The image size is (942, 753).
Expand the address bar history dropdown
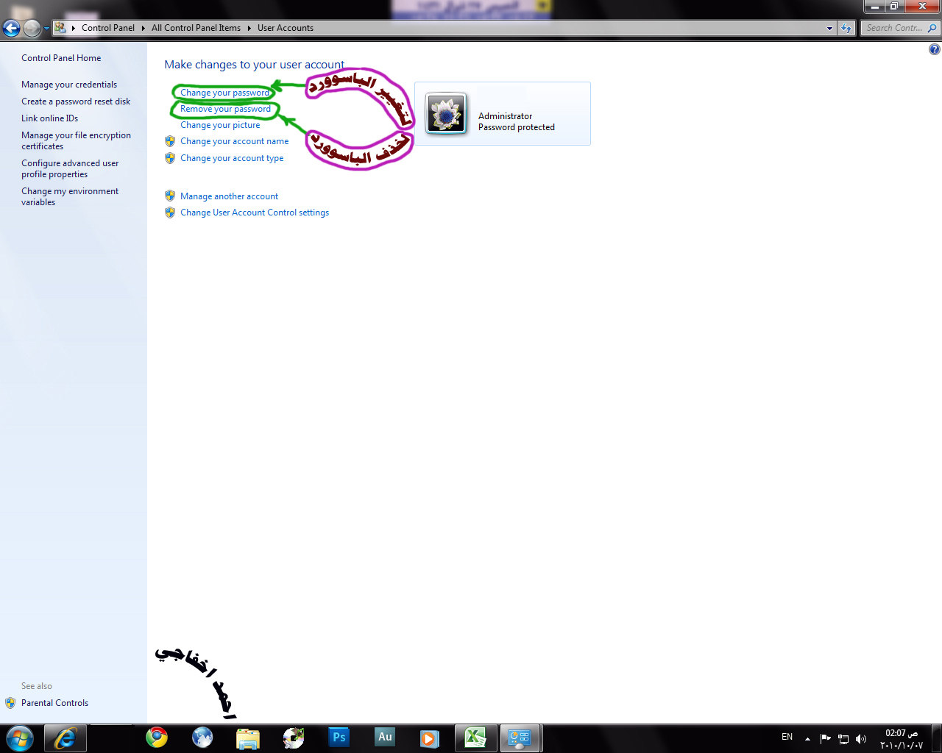point(829,29)
